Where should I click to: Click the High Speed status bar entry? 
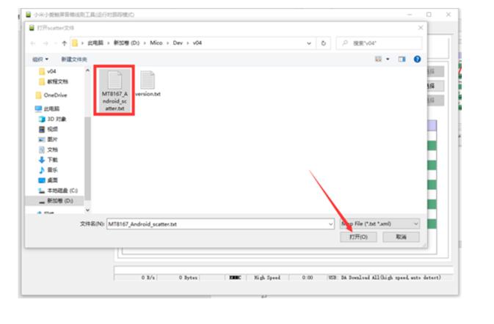pos(267,277)
